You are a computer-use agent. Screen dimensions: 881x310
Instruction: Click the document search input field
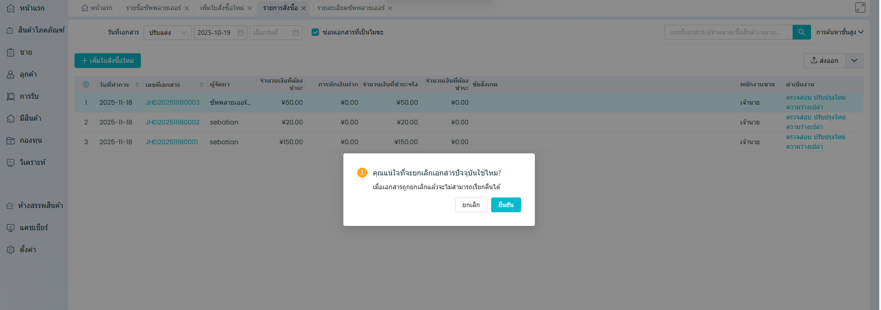click(x=728, y=32)
